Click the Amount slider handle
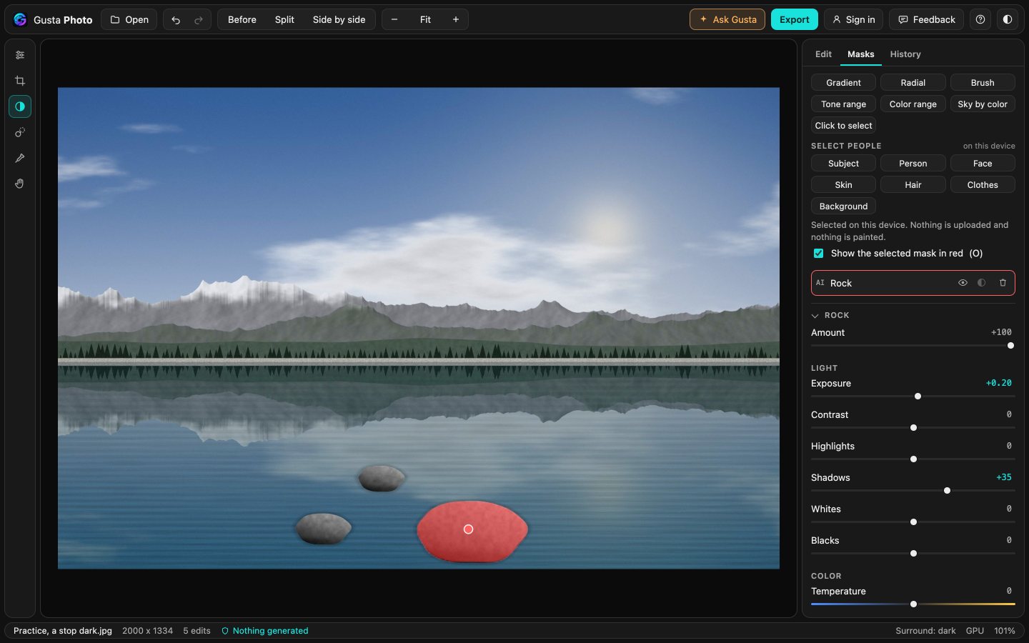 tap(1011, 346)
